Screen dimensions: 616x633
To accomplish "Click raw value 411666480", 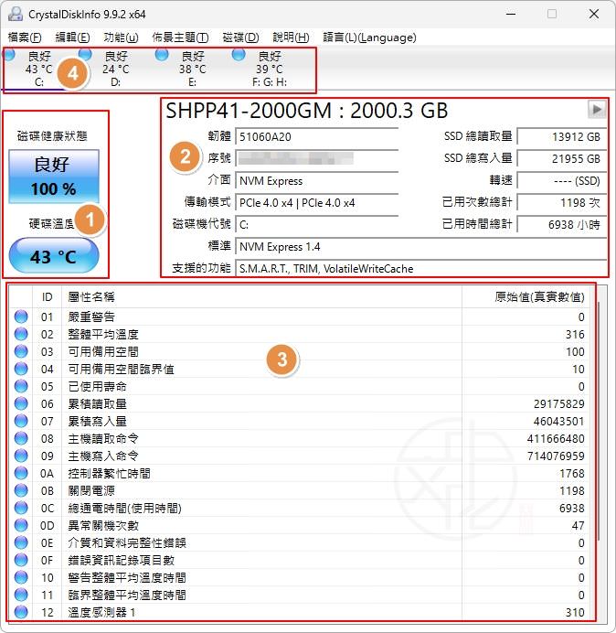I will tap(556, 438).
